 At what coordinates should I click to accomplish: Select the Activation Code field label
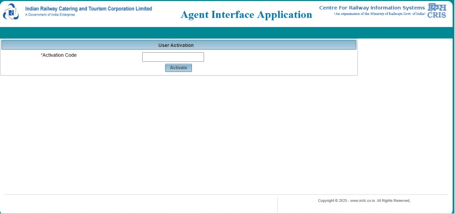[x=59, y=55]
